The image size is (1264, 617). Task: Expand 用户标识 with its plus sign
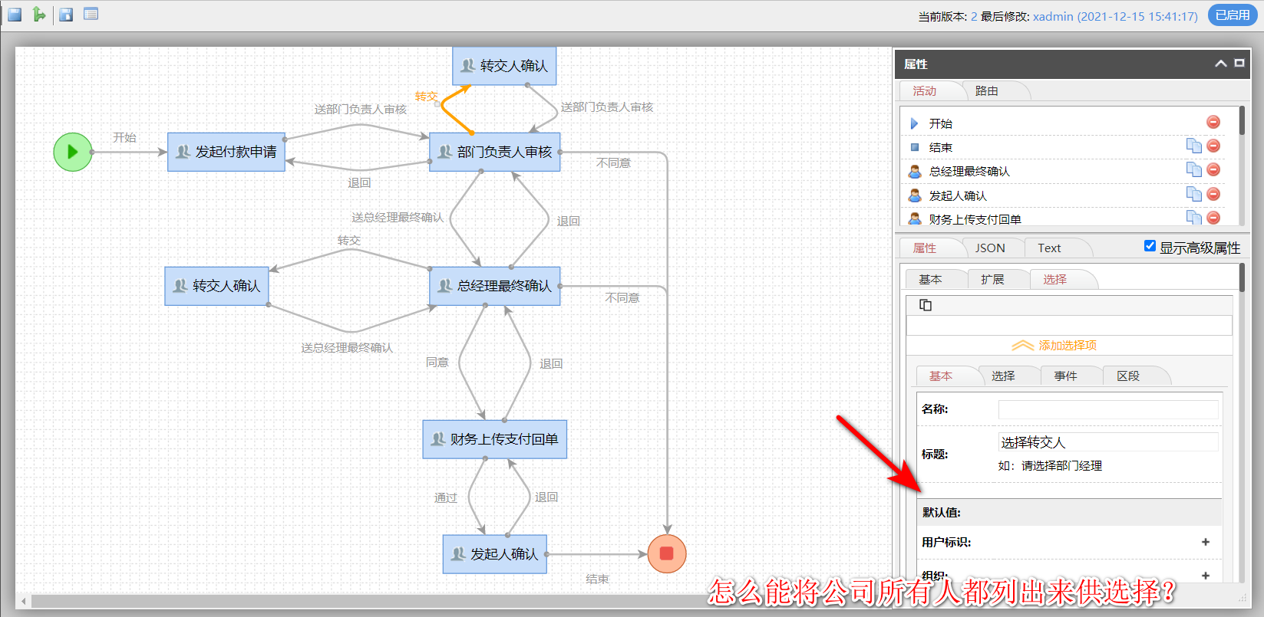[1206, 542]
